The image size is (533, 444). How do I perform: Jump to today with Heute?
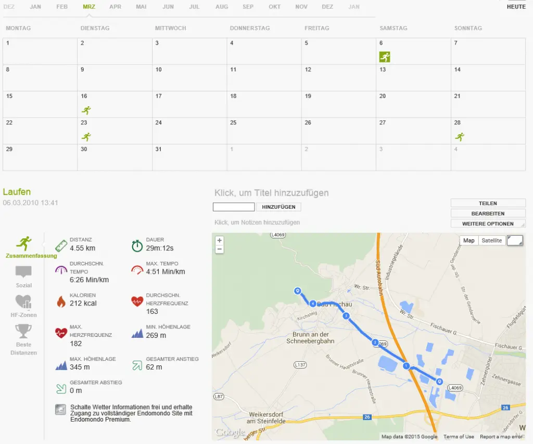516,7
